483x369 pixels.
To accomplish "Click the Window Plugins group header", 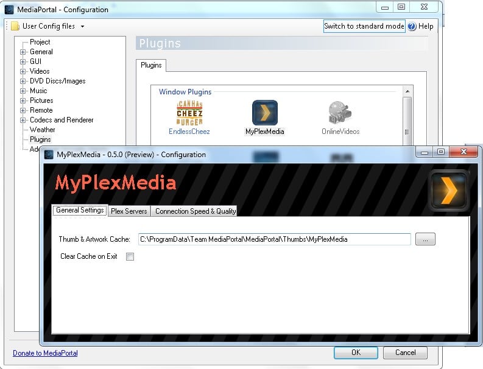I will click(x=185, y=92).
